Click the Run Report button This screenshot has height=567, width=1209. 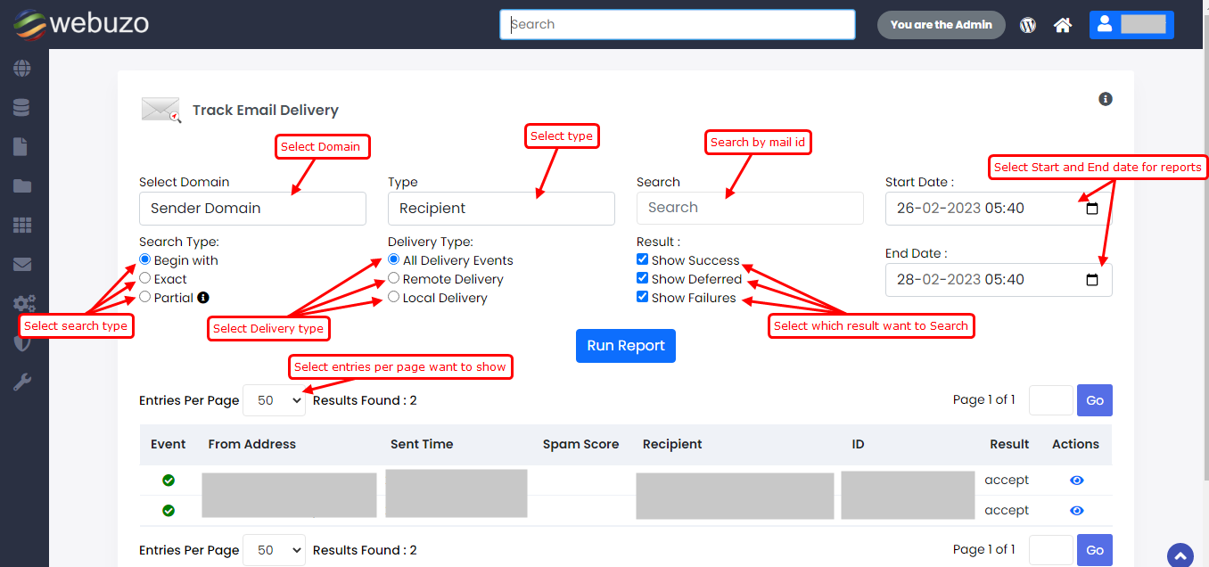click(x=625, y=346)
